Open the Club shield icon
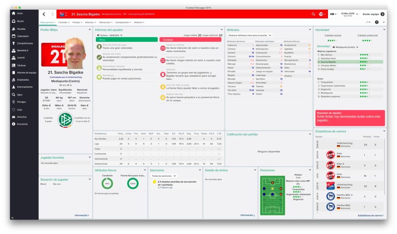The height and width of the screenshot is (234, 397). pos(14,110)
